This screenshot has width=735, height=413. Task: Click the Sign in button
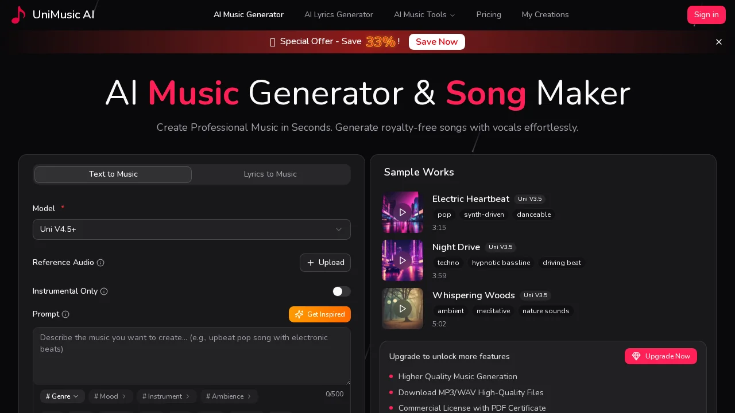(706, 15)
